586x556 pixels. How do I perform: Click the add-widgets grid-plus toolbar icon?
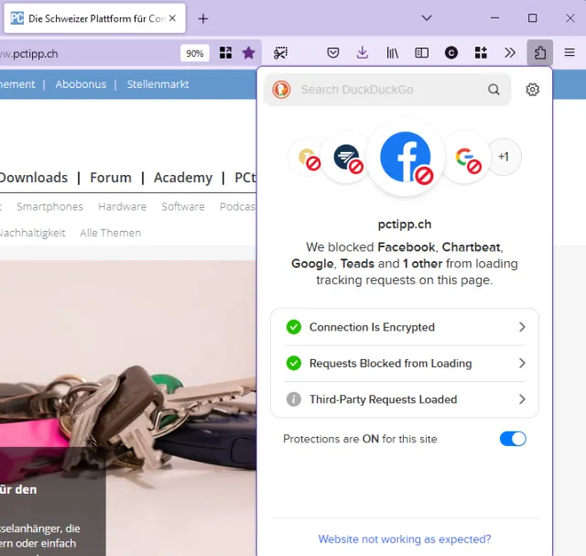click(481, 53)
